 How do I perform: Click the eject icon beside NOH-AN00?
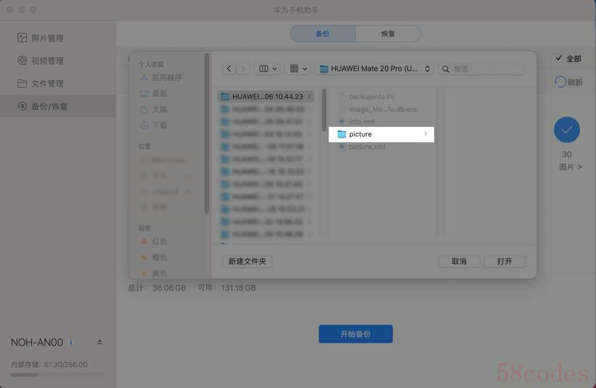99,342
